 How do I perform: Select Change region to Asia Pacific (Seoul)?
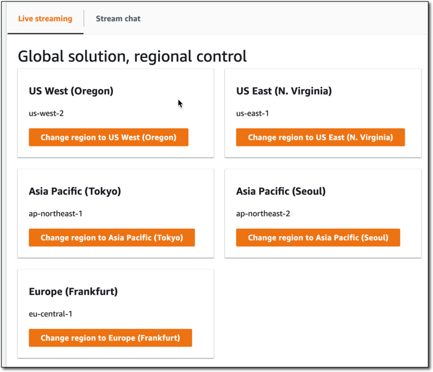coord(318,237)
